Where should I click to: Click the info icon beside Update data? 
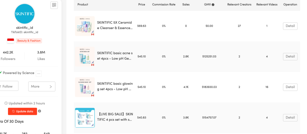(40, 111)
